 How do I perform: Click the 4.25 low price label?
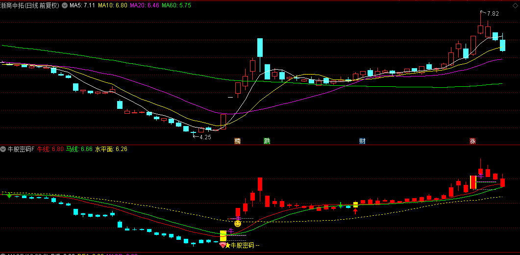pyautogui.click(x=205, y=137)
